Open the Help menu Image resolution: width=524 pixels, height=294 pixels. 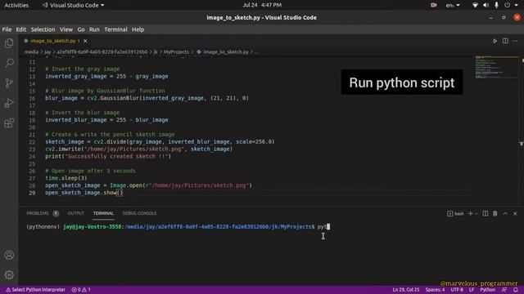click(x=138, y=29)
